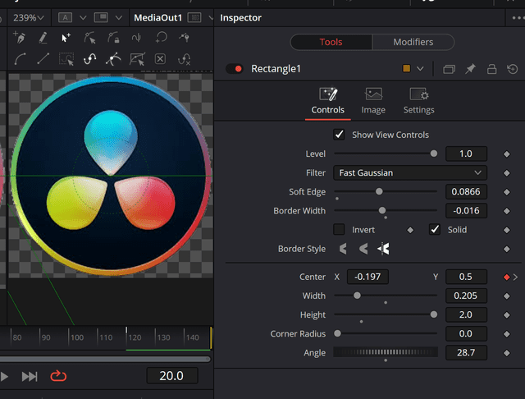
Task: Click the play button
Action: [x=4, y=377]
